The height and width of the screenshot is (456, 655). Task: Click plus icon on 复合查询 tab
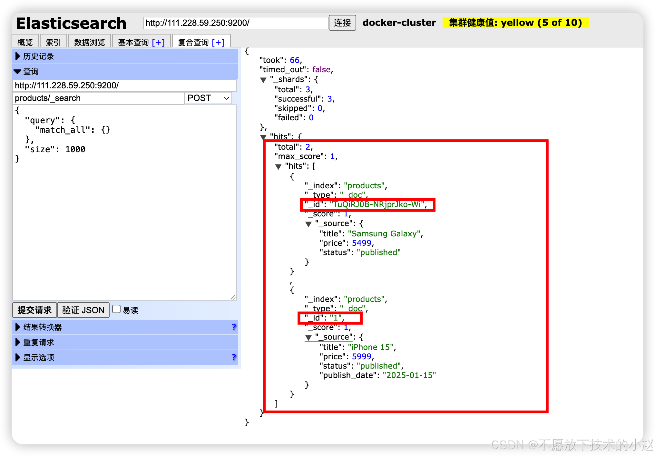pyautogui.click(x=218, y=42)
